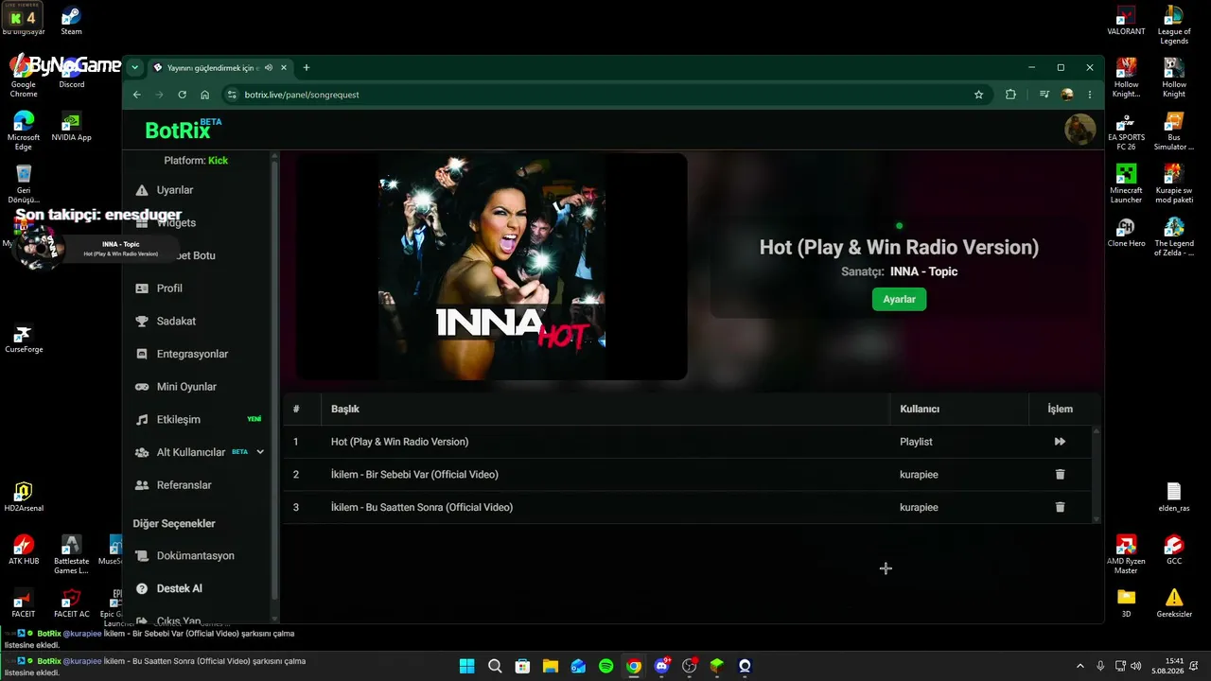Select the Clone Hero desktop icon
Viewport: 1211px width, 681px height.
click(x=1126, y=233)
